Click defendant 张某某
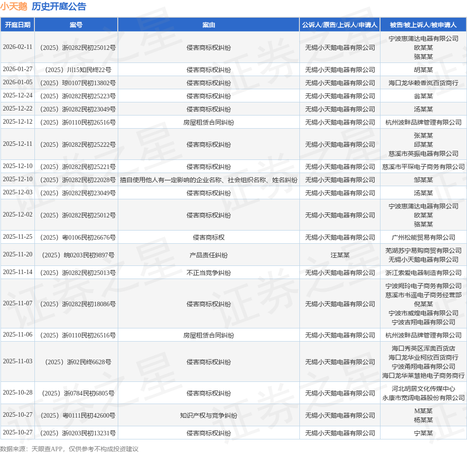Screen dimensions: 467x453 click(x=423, y=135)
